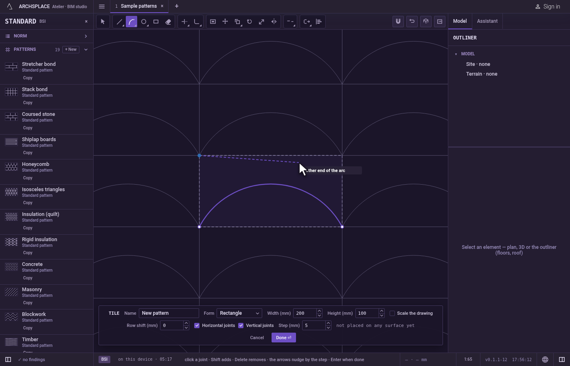Viewport: 570px width, 366px height.
Task: Open the hamburger menu icon
Action: (x=102, y=7)
